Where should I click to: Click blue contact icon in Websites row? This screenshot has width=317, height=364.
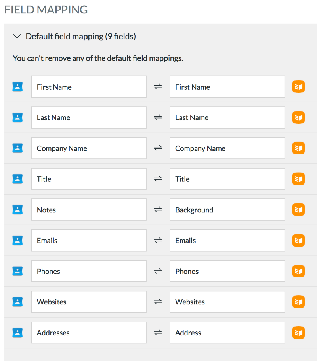pyautogui.click(x=17, y=302)
